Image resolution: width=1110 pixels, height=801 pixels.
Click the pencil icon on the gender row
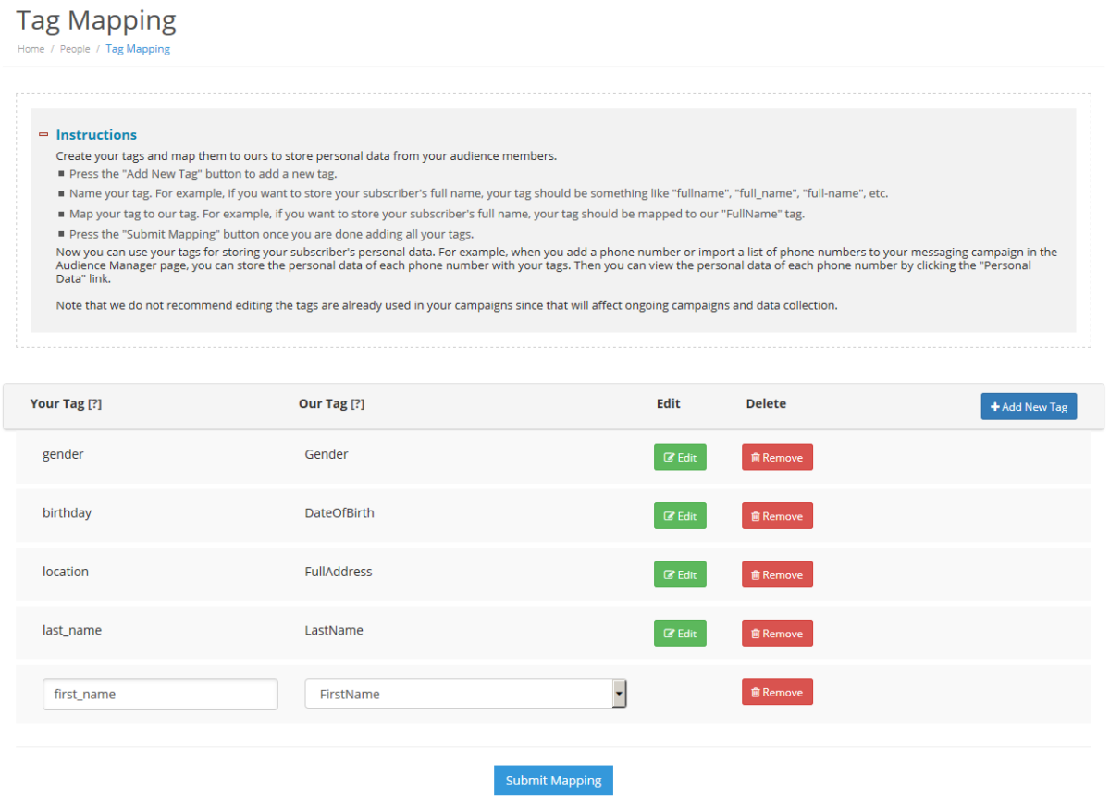click(671, 456)
